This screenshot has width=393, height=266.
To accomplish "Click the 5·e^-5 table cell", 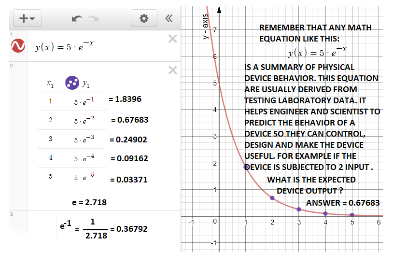I will point(81,176).
